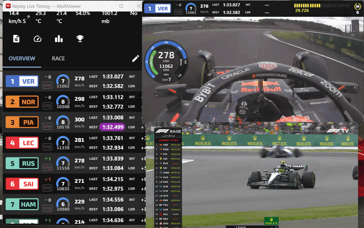
Task: Open the session log search icon
Action: coord(16,39)
